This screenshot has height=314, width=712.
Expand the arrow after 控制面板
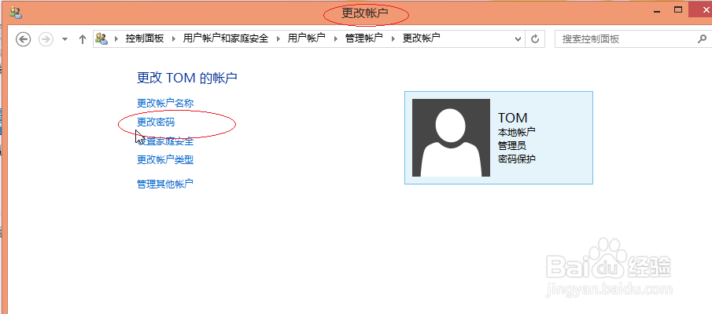pos(173,39)
